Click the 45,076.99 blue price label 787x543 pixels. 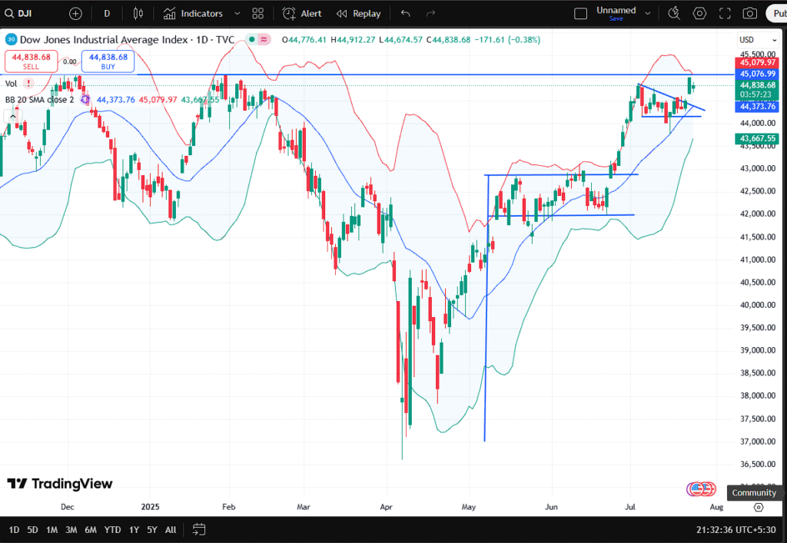point(757,74)
